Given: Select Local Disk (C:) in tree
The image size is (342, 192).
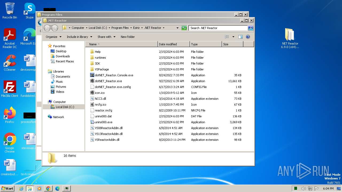Looking at the screenshot, I should click(x=64, y=107).
